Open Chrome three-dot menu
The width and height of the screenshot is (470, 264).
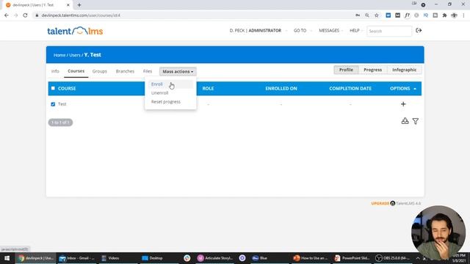pyautogui.click(x=463, y=15)
